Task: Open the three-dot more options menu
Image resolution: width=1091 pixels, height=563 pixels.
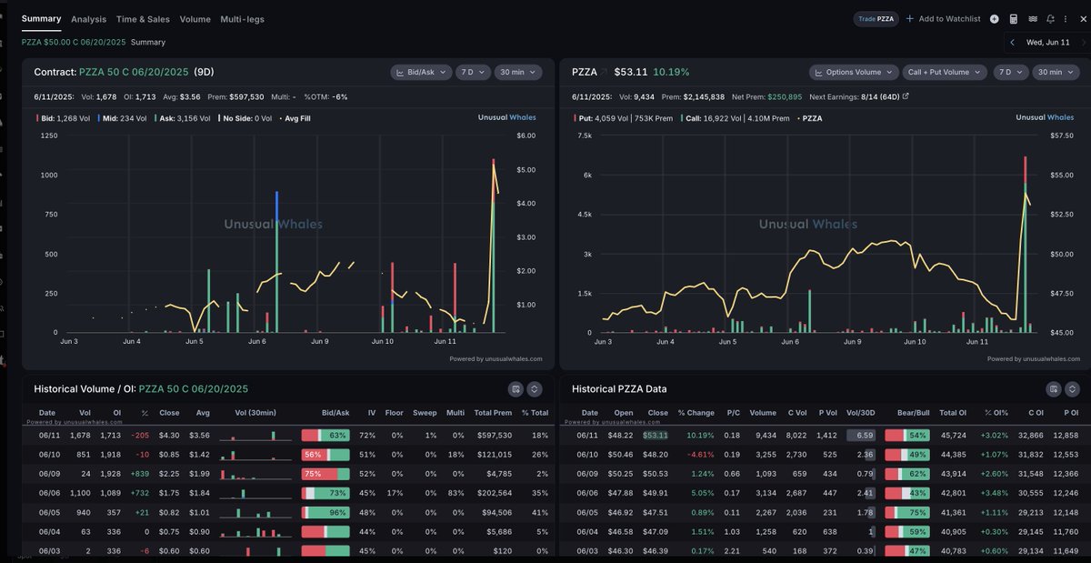Action: coord(1066,18)
